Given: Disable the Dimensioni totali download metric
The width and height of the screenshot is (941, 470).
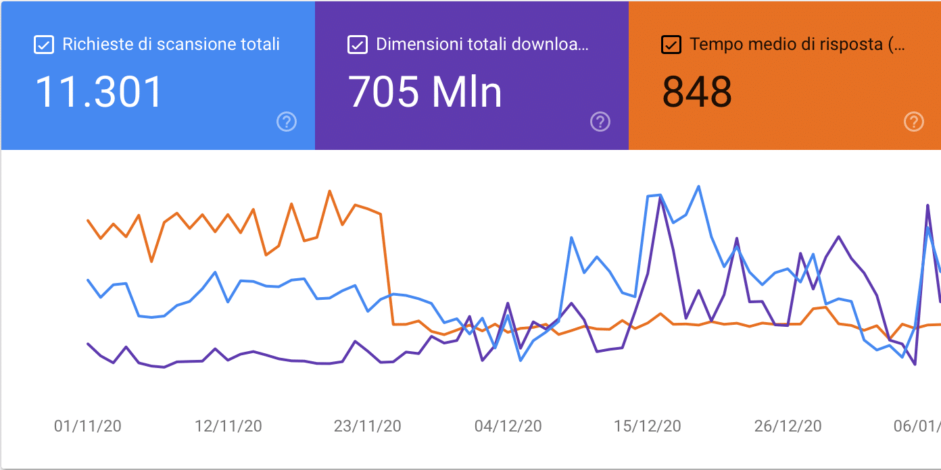Looking at the screenshot, I should point(357,45).
